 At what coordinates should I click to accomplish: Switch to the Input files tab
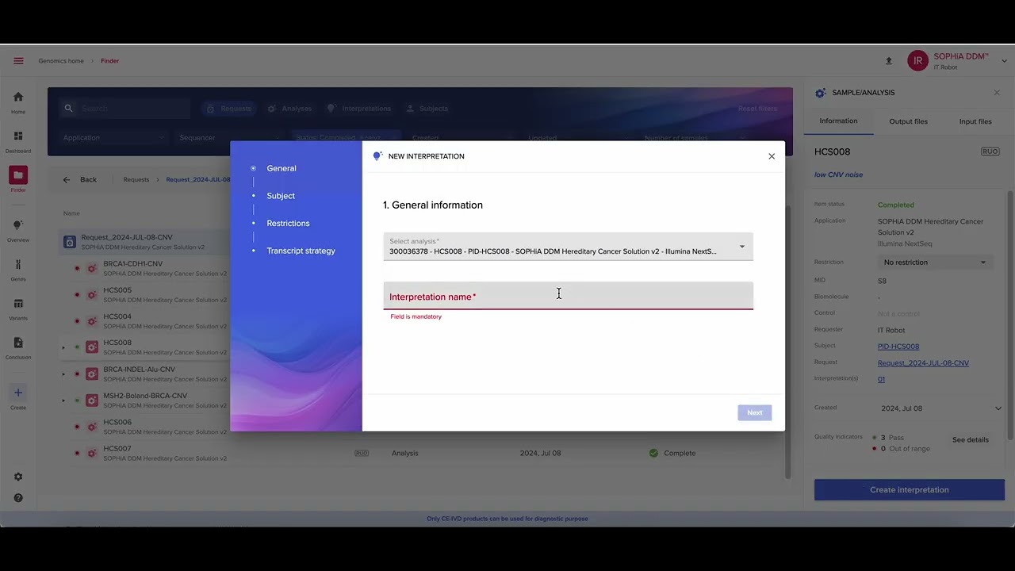click(975, 121)
